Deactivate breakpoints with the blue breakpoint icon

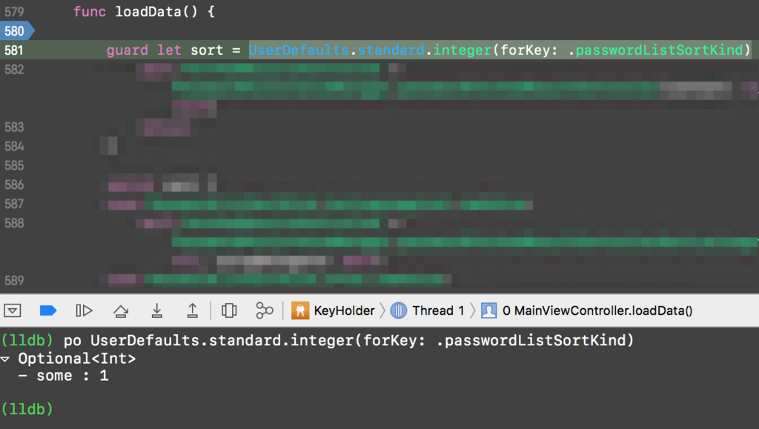coord(48,310)
